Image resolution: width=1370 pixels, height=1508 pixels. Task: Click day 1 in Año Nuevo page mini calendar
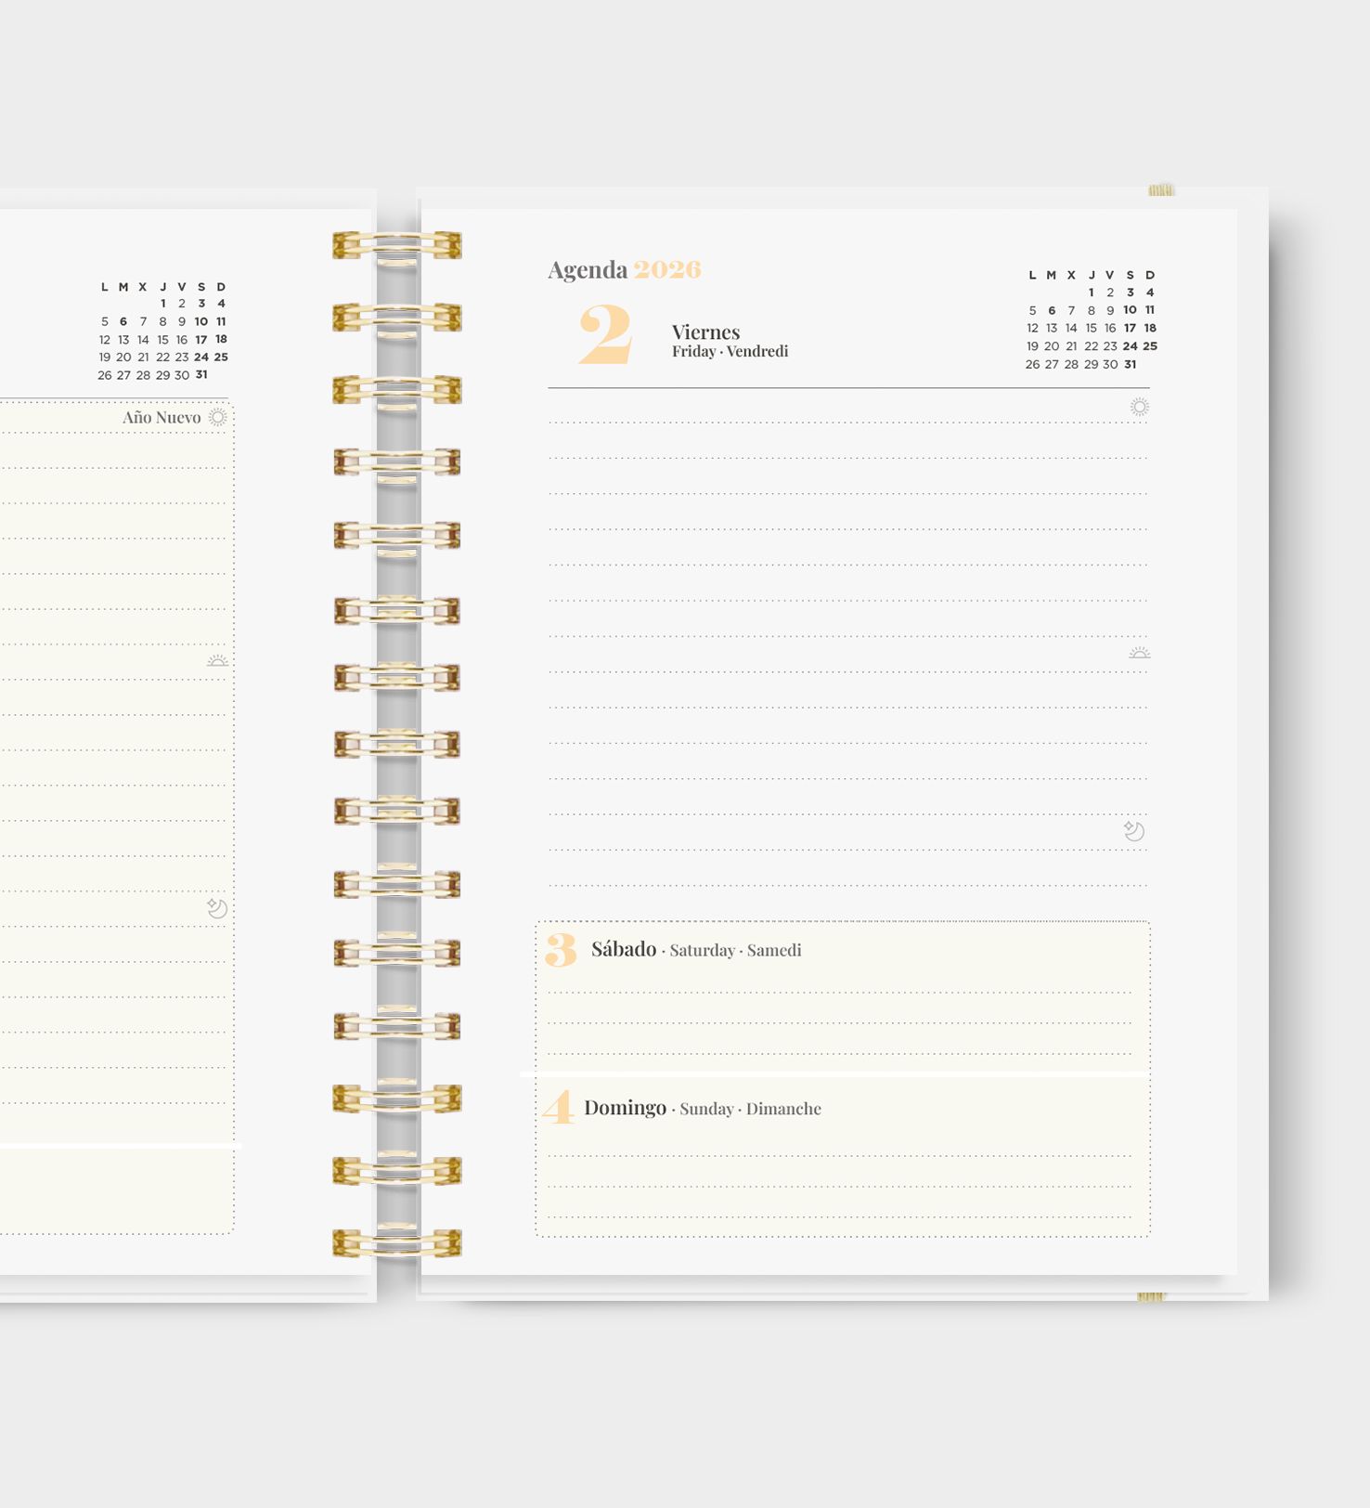pos(162,304)
